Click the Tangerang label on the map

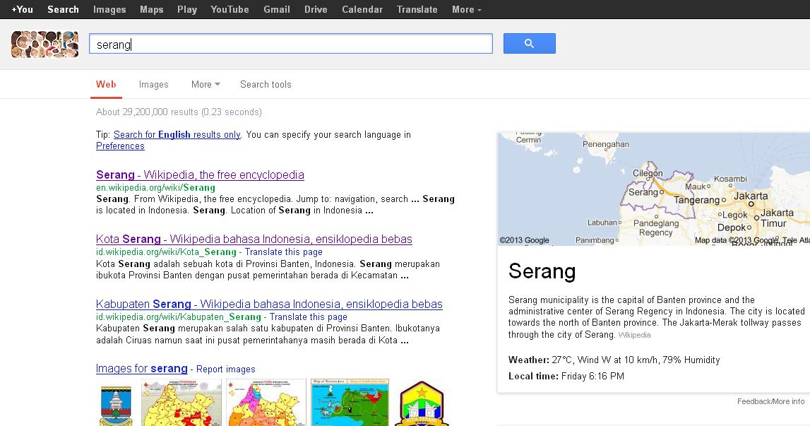[x=696, y=199]
